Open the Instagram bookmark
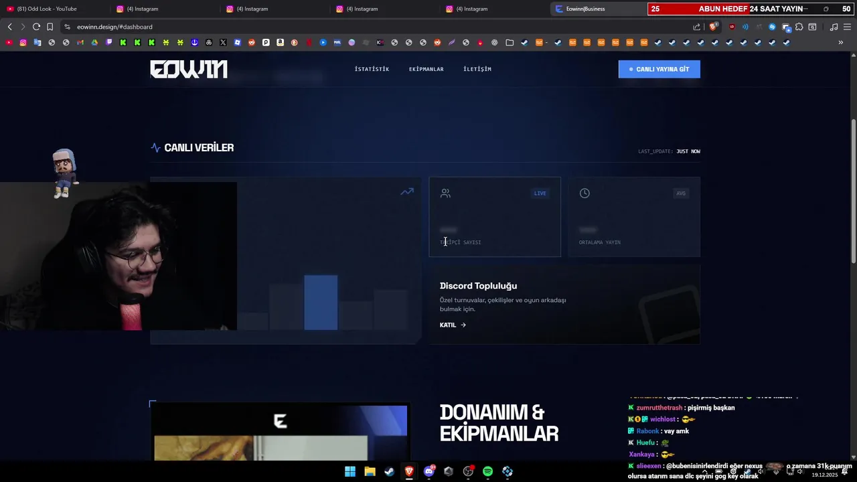Screen dimensions: 857x482 point(23,42)
